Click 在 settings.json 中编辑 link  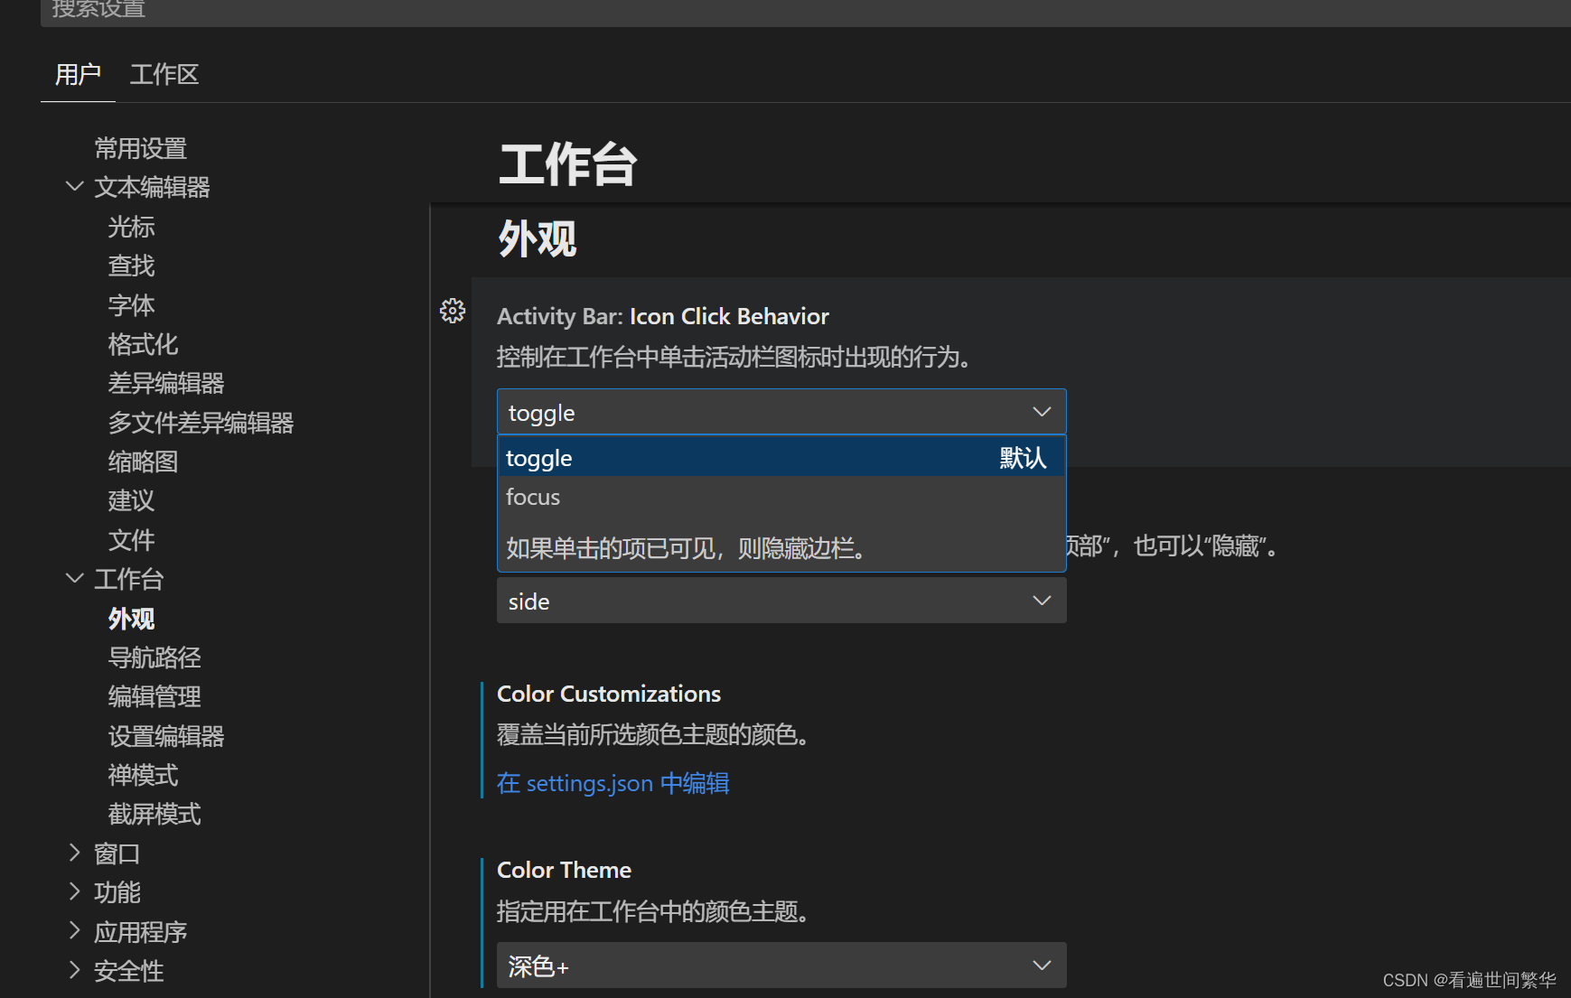[613, 783]
